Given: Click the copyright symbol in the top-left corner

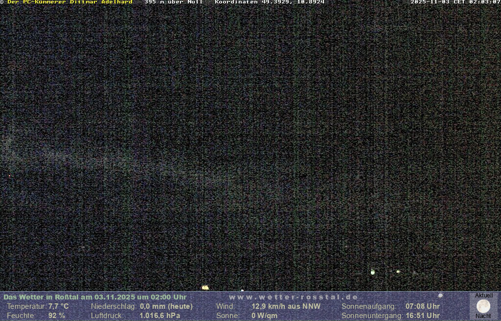Looking at the screenshot, I should [2, 2].
